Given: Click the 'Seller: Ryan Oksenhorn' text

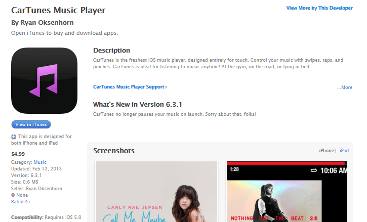Looking at the screenshot, I should [x=36, y=189].
